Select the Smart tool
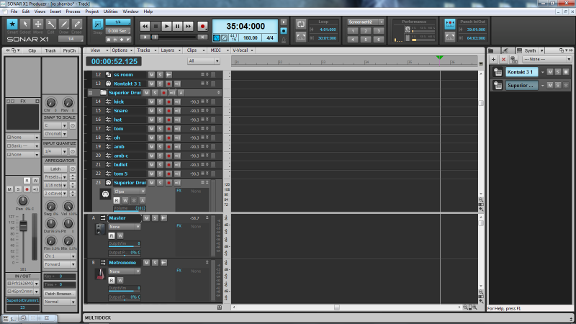The height and width of the screenshot is (324, 576). coord(12,24)
